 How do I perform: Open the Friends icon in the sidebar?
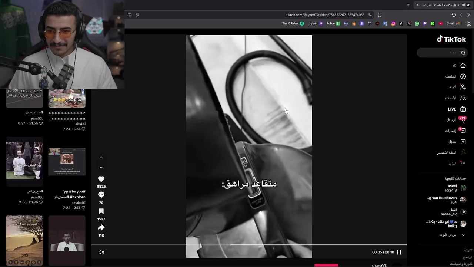(463, 98)
